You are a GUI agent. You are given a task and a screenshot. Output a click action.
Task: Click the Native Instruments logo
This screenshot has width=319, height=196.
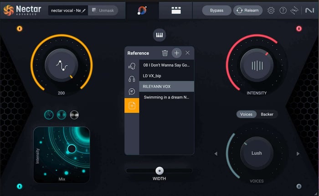(x=309, y=11)
